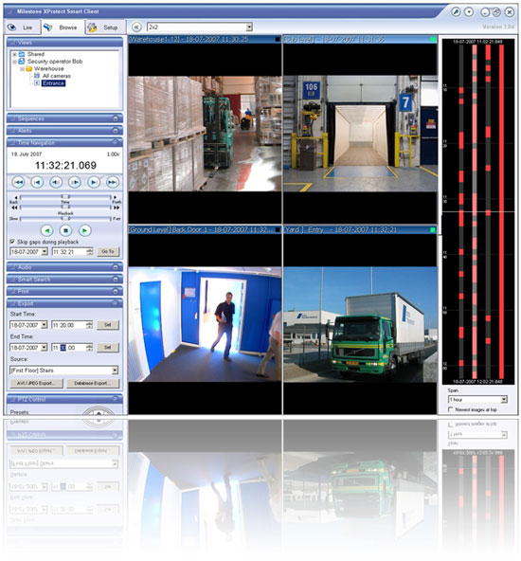Jump to the first image in database

(x=19, y=183)
